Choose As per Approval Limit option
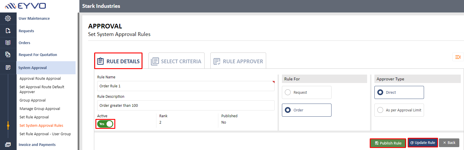The image size is (464, 150). (399, 110)
